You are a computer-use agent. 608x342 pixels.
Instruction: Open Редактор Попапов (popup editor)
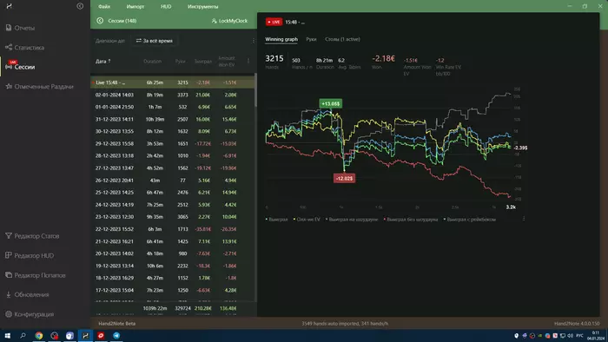(36, 275)
